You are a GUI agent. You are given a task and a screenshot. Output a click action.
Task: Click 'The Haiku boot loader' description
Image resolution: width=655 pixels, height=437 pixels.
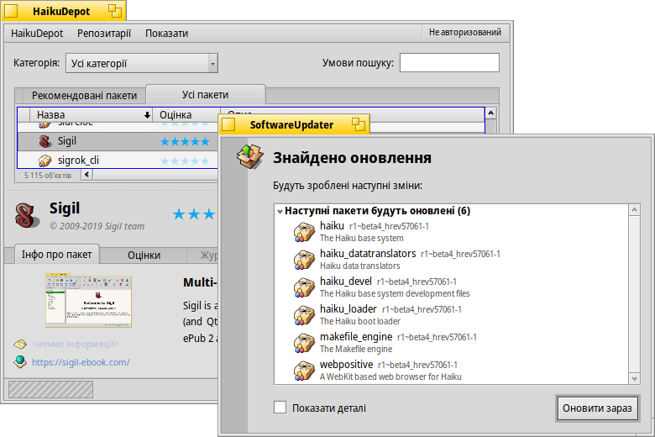coord(360,321)
